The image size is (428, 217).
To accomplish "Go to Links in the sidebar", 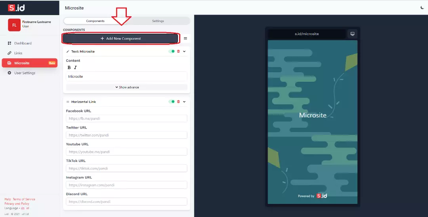I will coord(18,53).
